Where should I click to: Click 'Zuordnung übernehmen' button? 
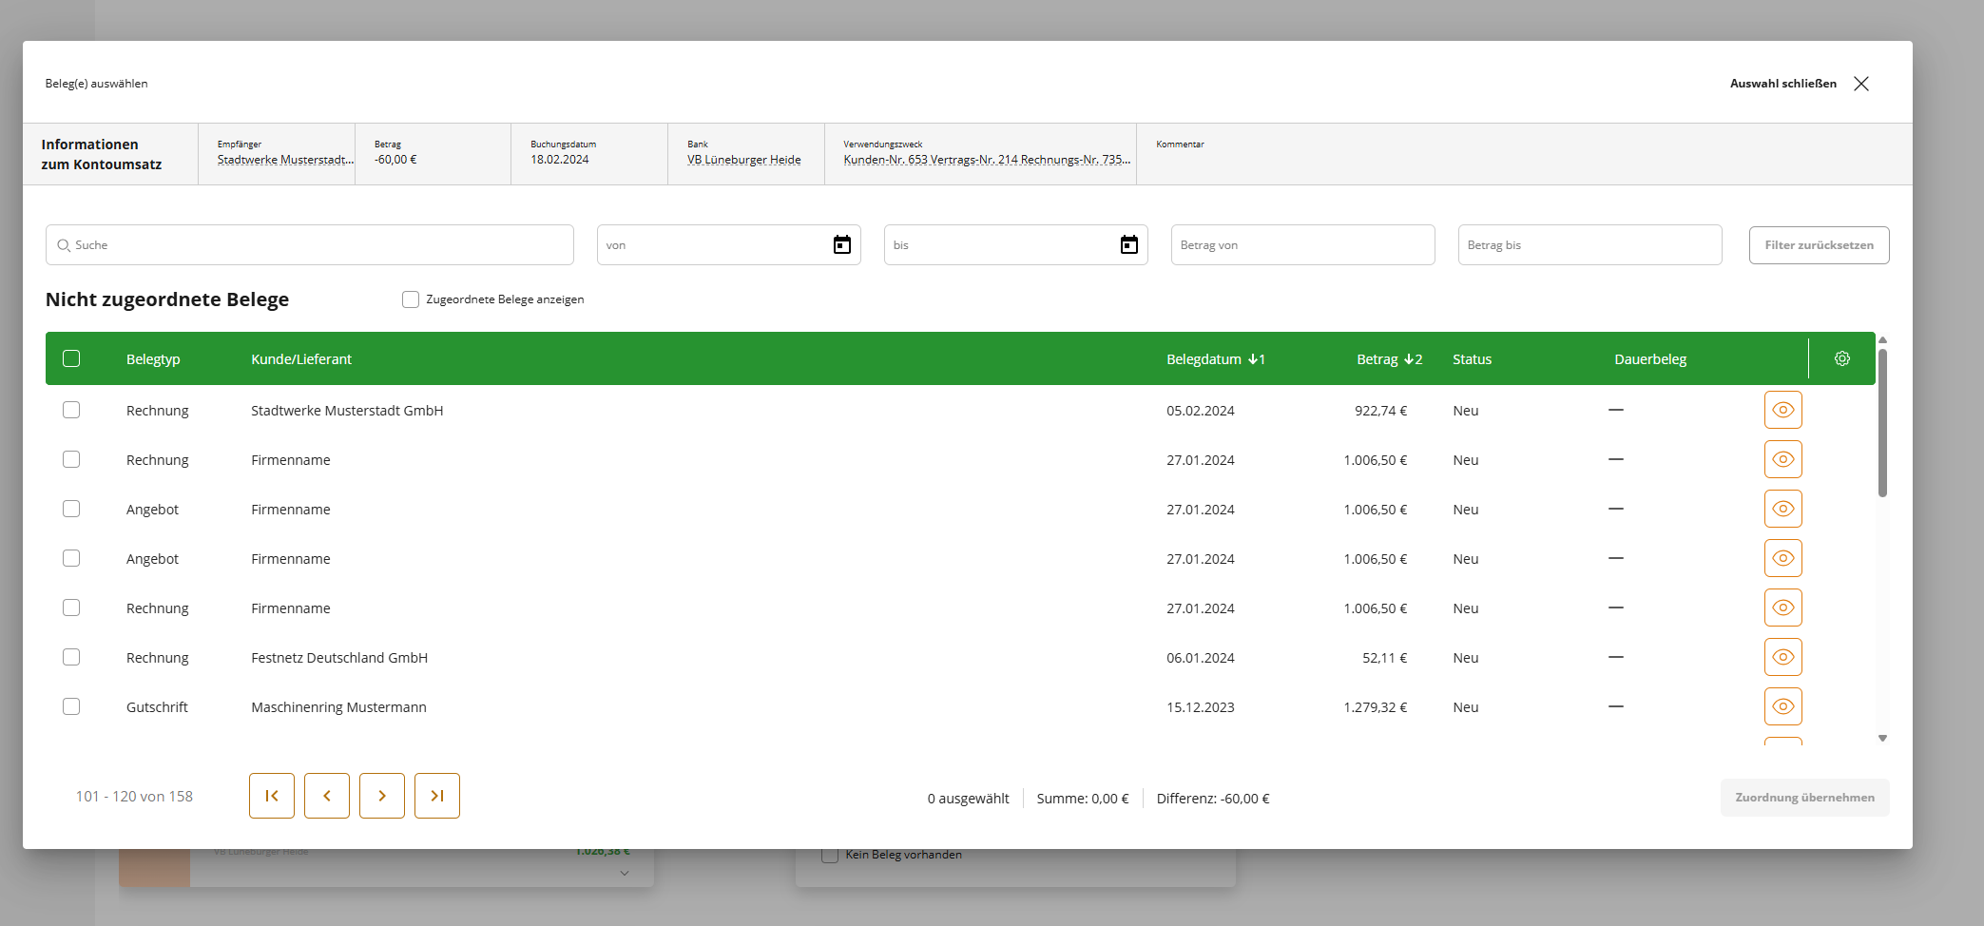click(x=1804, y=798)
